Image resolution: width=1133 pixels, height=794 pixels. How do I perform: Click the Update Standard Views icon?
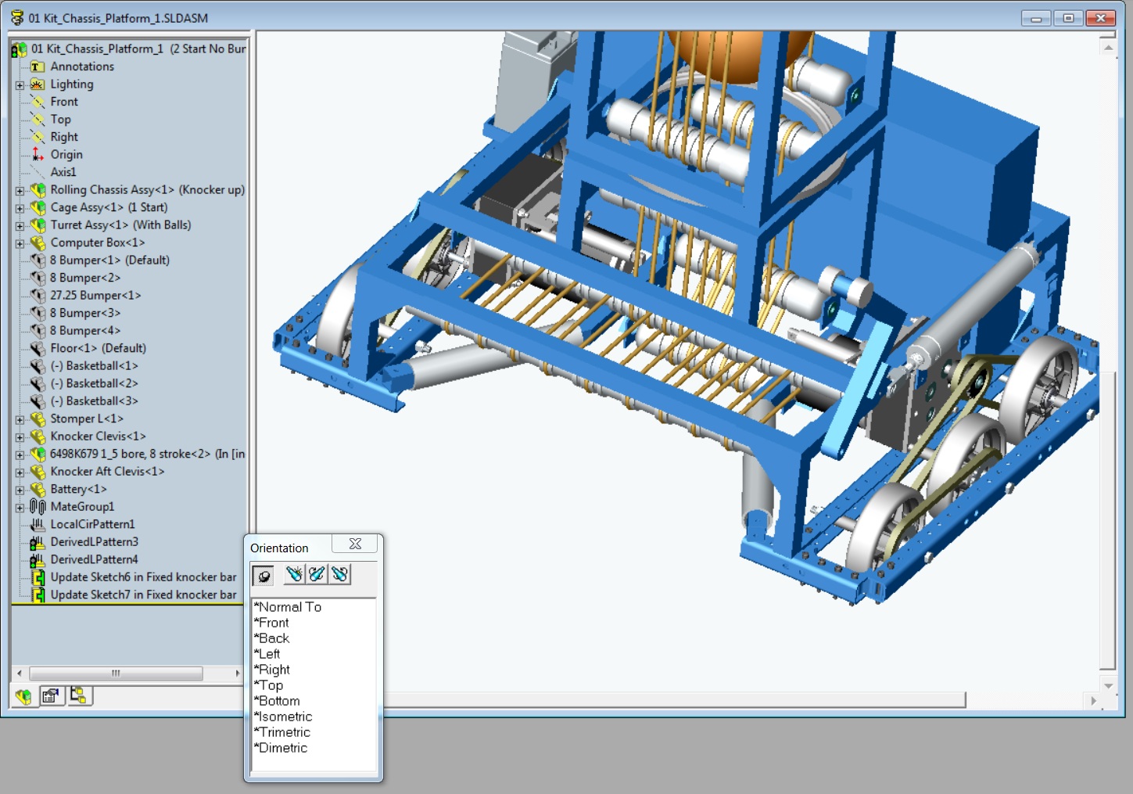(317, 575)
